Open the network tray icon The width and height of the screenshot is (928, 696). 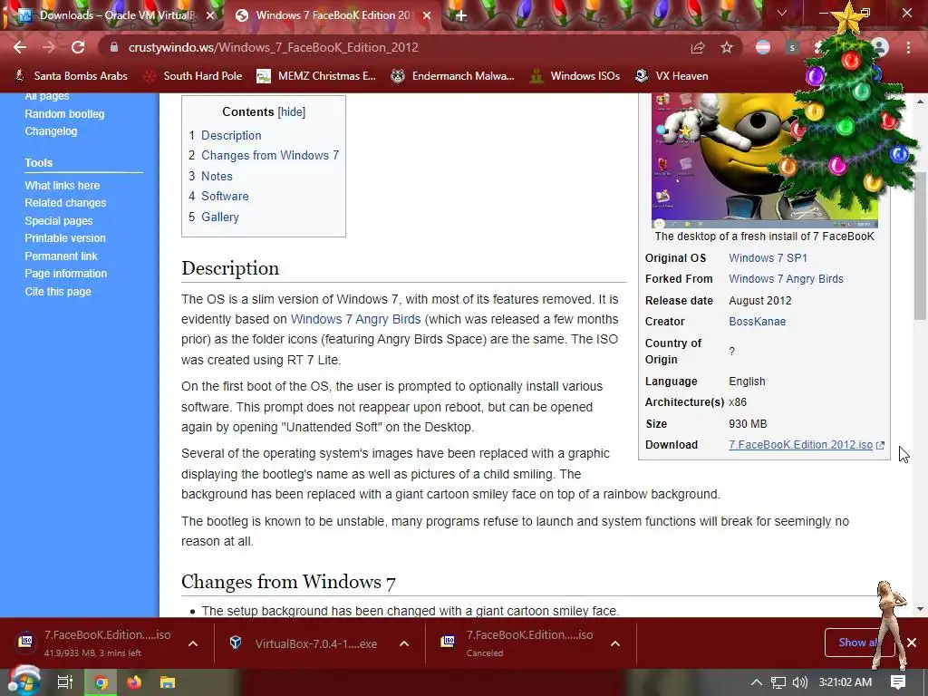778,682
